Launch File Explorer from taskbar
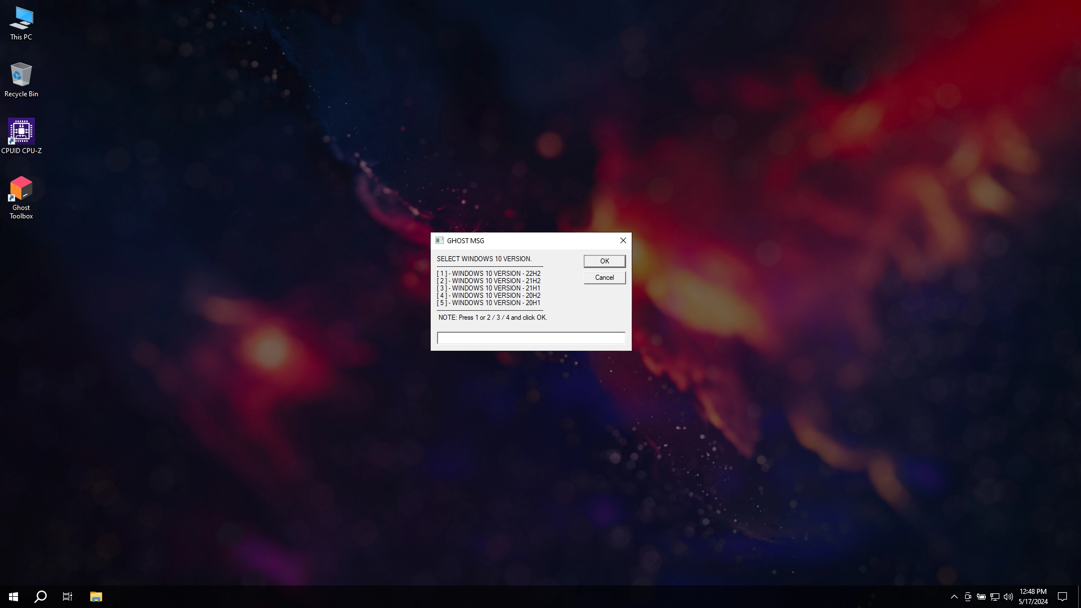 96,597
